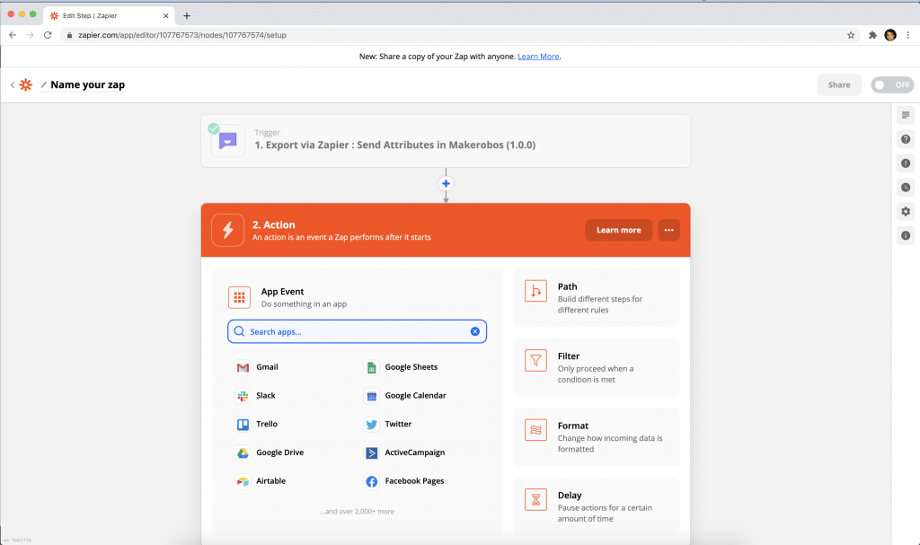Viewport: 920px width, 545px height.
Task: Click the Share button
Action: 839,85
